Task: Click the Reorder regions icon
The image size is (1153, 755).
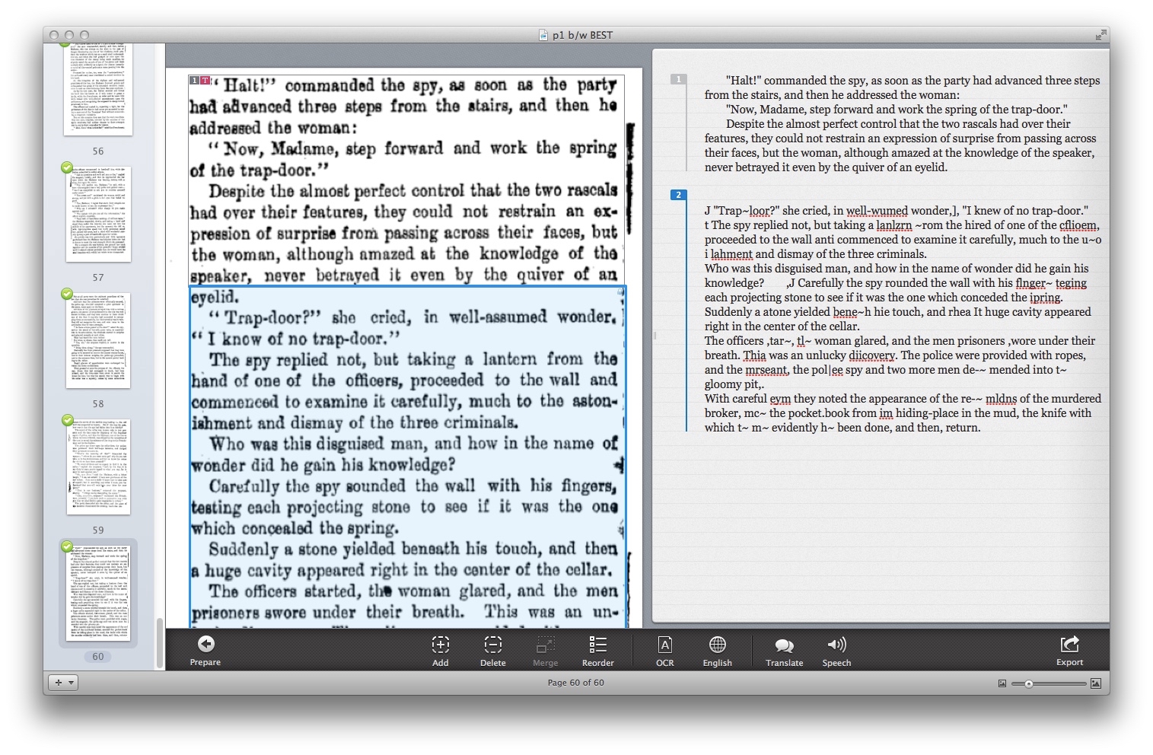Action: 597,645
